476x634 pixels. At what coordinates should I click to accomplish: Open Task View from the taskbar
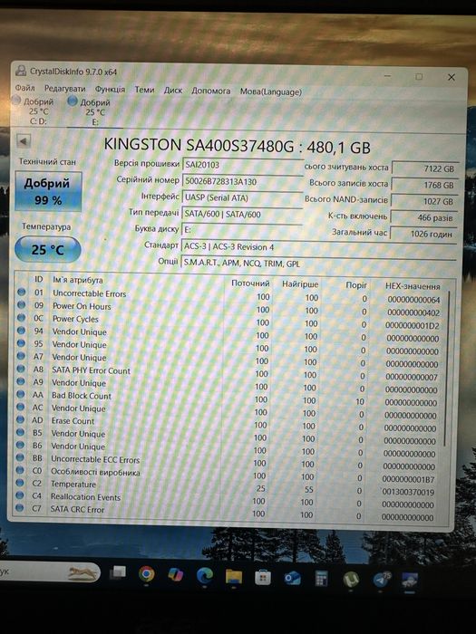point(118,572)
